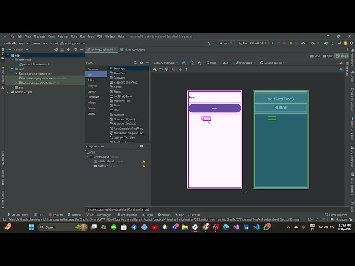The width and height of the screenshot is (355, 266).
Task: Open the Terminal tool window
Action: coord(74,215)
